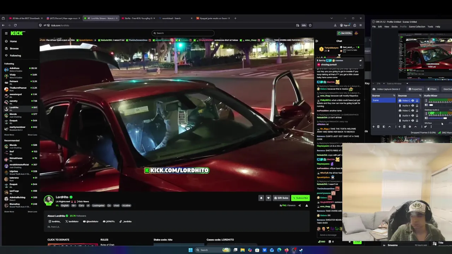
Task: Click the share icon beside viewers
Action: [299, 205]
